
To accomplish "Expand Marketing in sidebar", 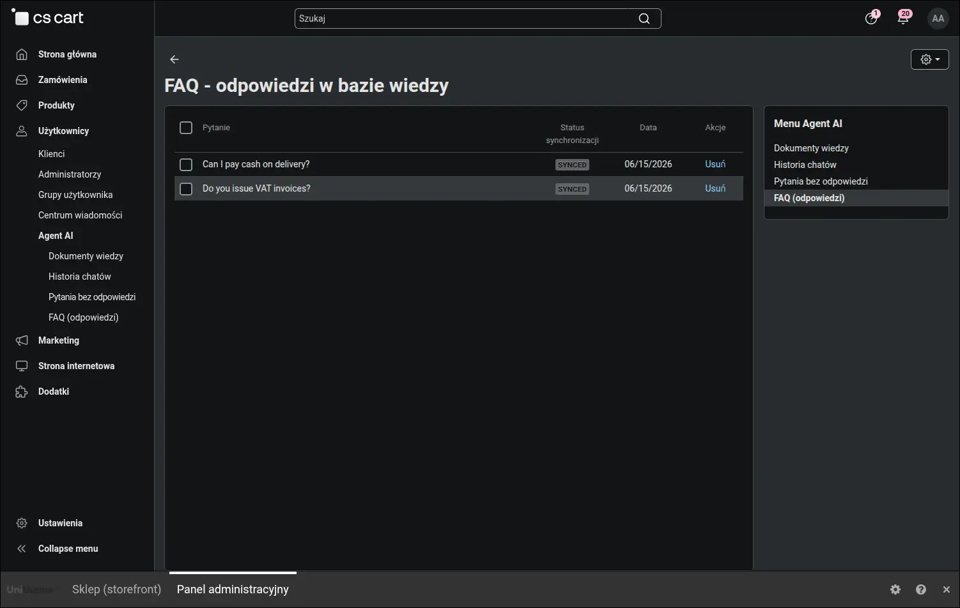I will click(x=59, y=340).
